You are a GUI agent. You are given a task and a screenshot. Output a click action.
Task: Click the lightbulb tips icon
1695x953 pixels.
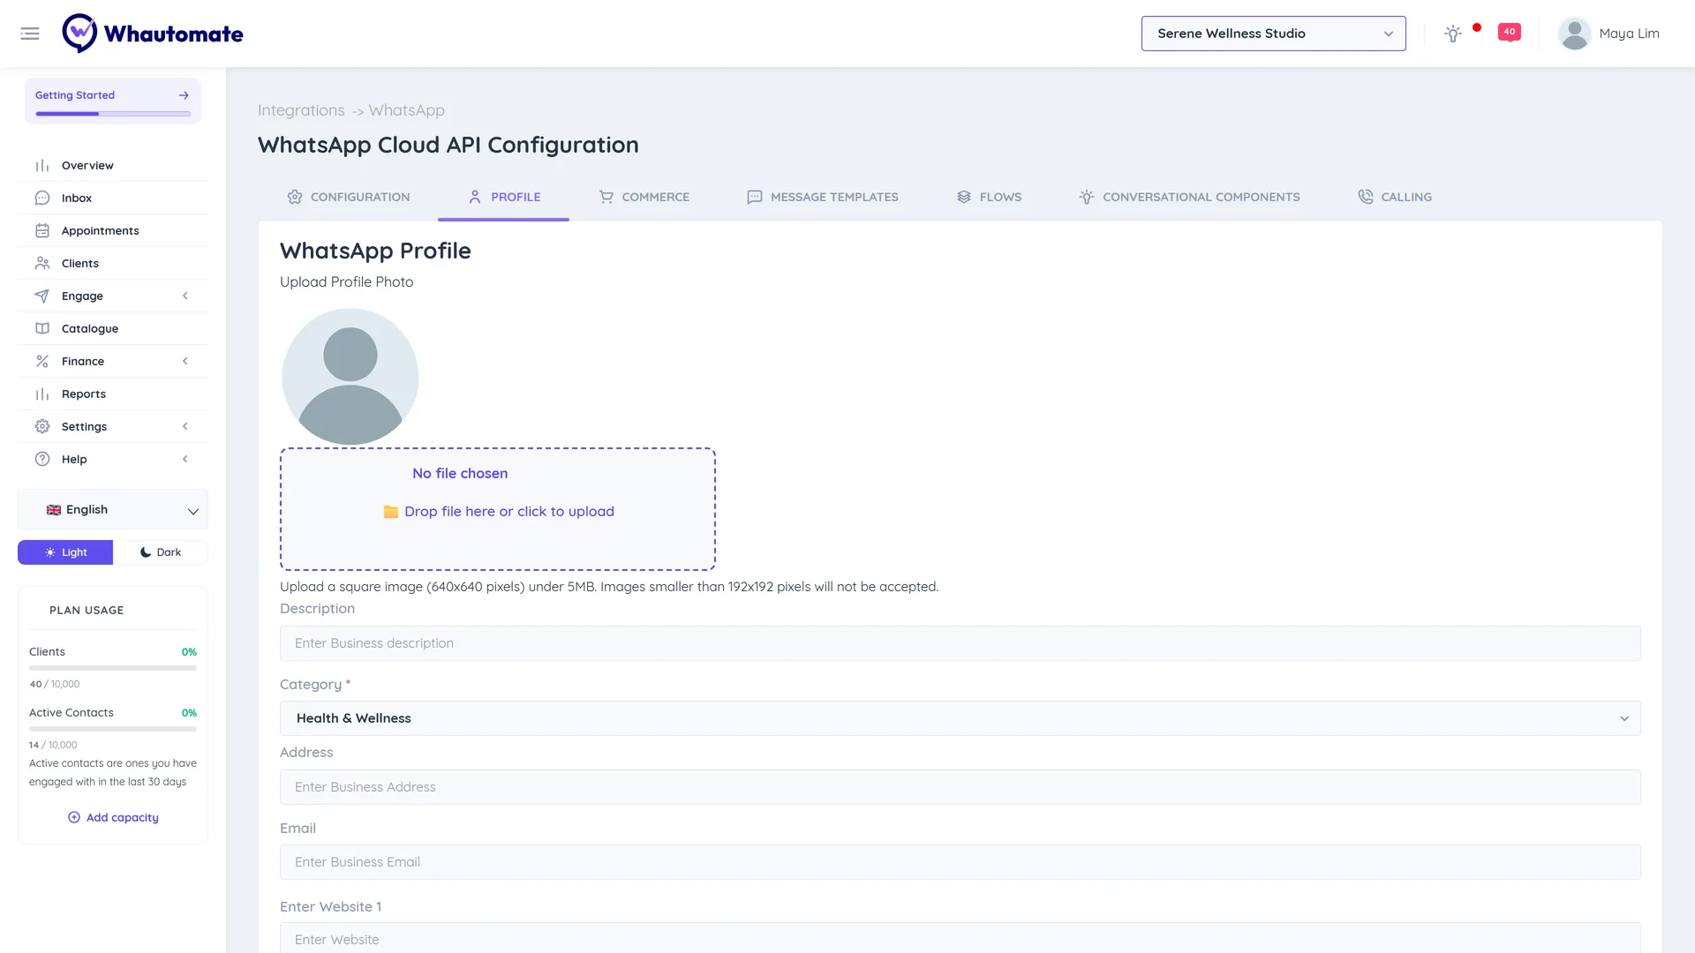tap(1453, 34)
